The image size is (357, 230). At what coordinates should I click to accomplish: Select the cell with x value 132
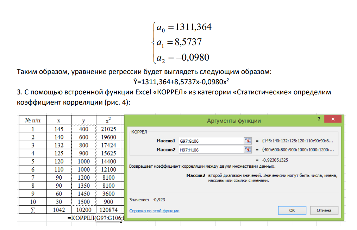coord(59,145)
